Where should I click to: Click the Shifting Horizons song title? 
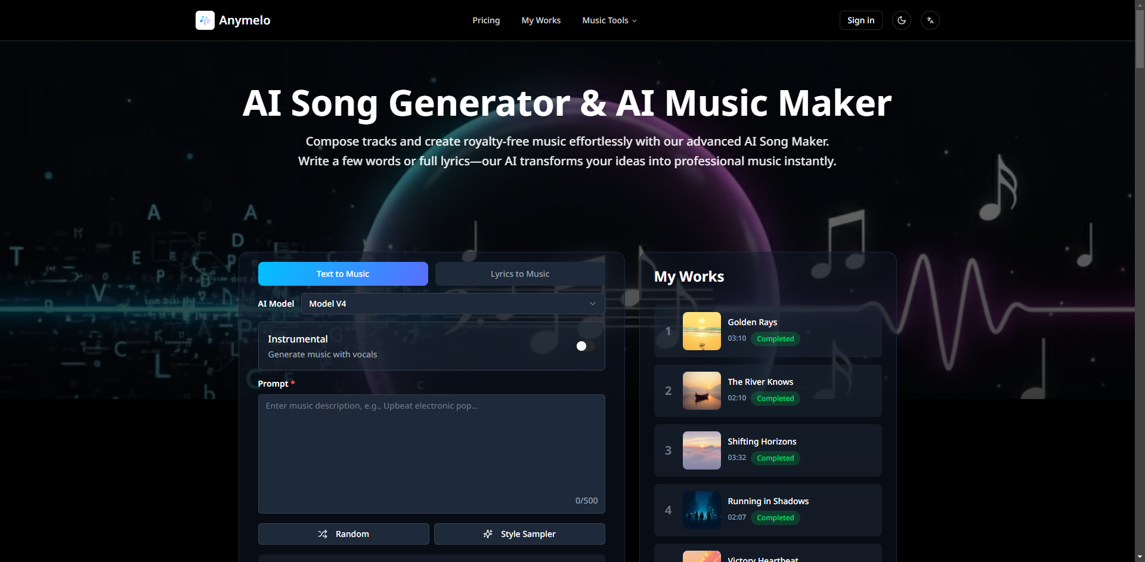pyautogui.click(x=762, y=441)
